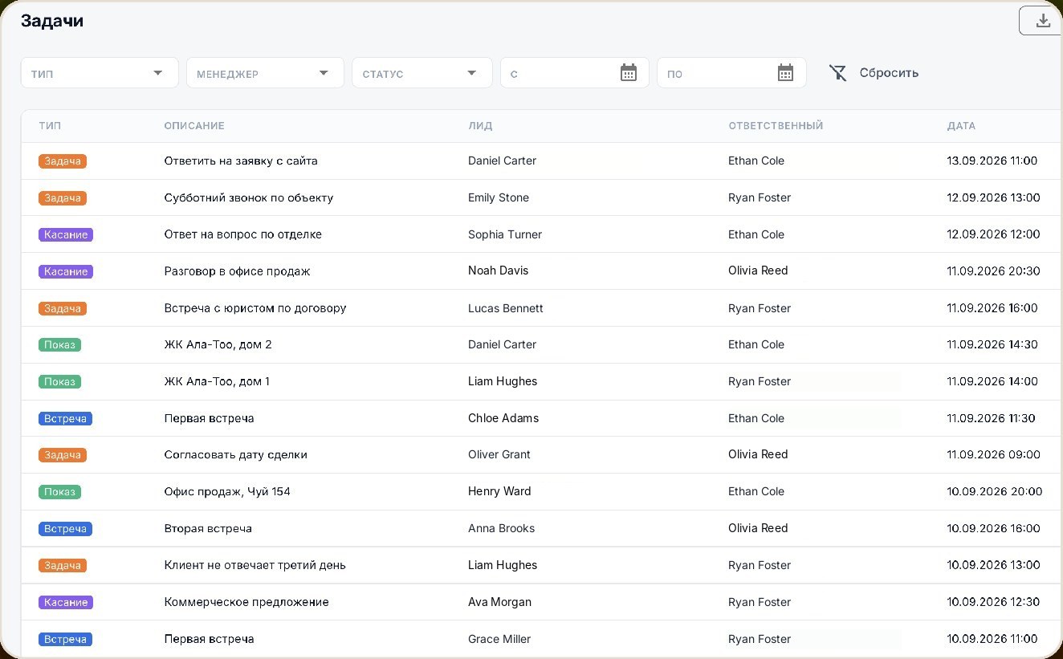Viewport: 1063px width, 659px height.
Task: Click lead name Noah Davis
Action: click(x=499, y=271)
